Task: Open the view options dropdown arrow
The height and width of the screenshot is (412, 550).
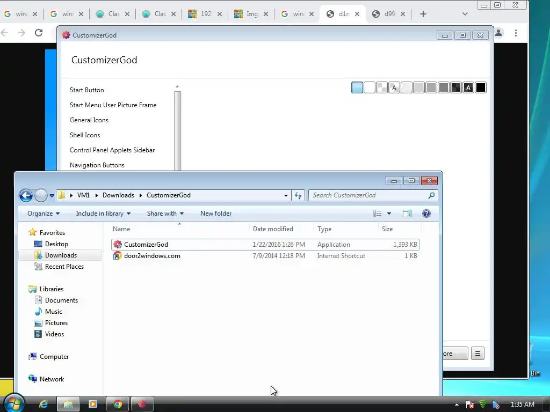Action: coord(389,214)
